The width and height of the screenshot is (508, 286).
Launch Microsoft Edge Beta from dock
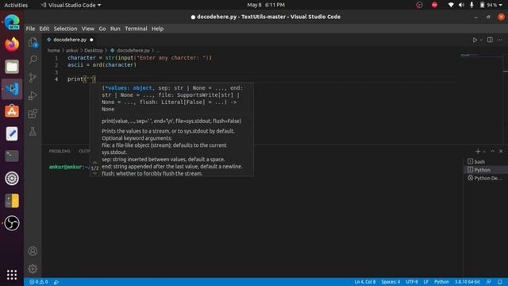(12, 22)
